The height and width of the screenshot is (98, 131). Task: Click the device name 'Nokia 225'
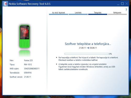(28, 60)
